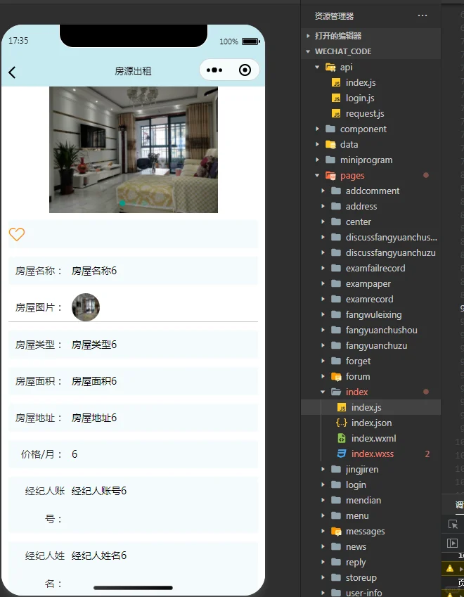Click the JS icon of login.js

point(336,98)
